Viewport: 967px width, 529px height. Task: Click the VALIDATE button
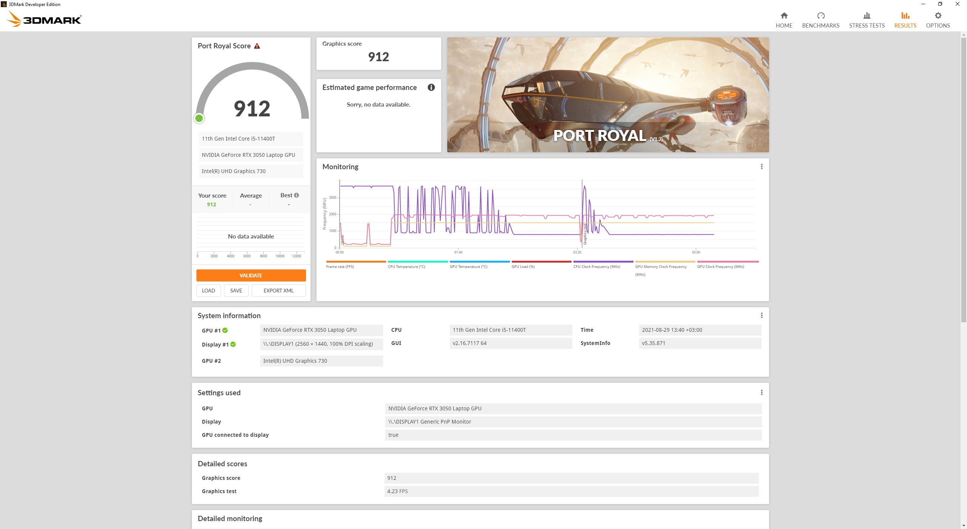251,275
